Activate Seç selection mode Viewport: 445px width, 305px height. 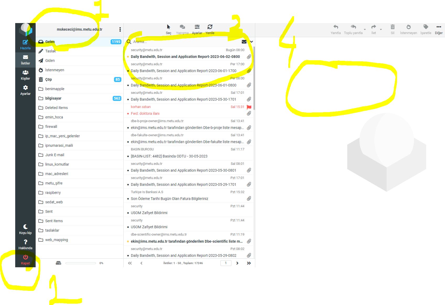(x=169, y=27)
